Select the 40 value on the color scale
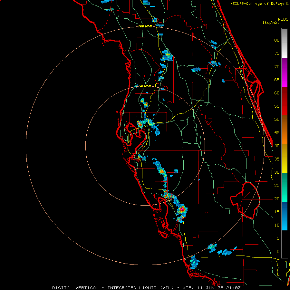This screenshot has height=290, width=290. 277,146
